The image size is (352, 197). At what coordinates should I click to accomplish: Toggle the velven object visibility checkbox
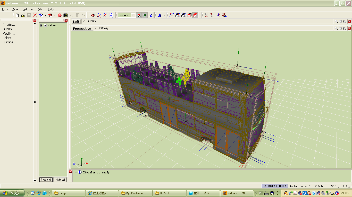[45, 25]
